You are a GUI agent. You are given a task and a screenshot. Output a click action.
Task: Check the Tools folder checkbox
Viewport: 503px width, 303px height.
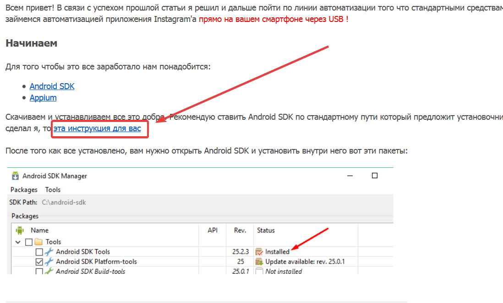[29, 242]
